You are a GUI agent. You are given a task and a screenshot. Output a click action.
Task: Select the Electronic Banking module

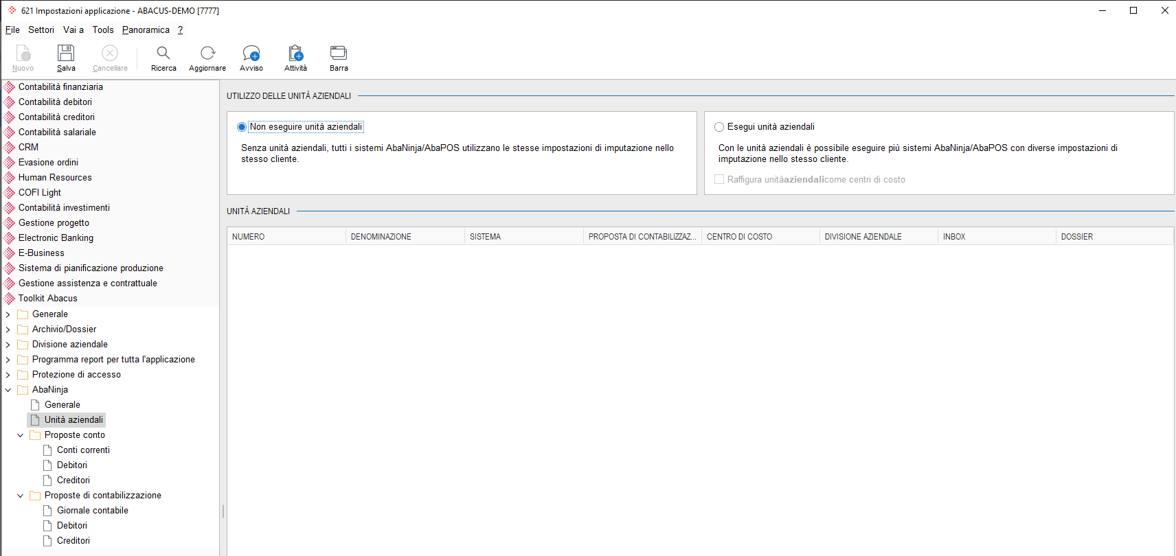[56, 238]
